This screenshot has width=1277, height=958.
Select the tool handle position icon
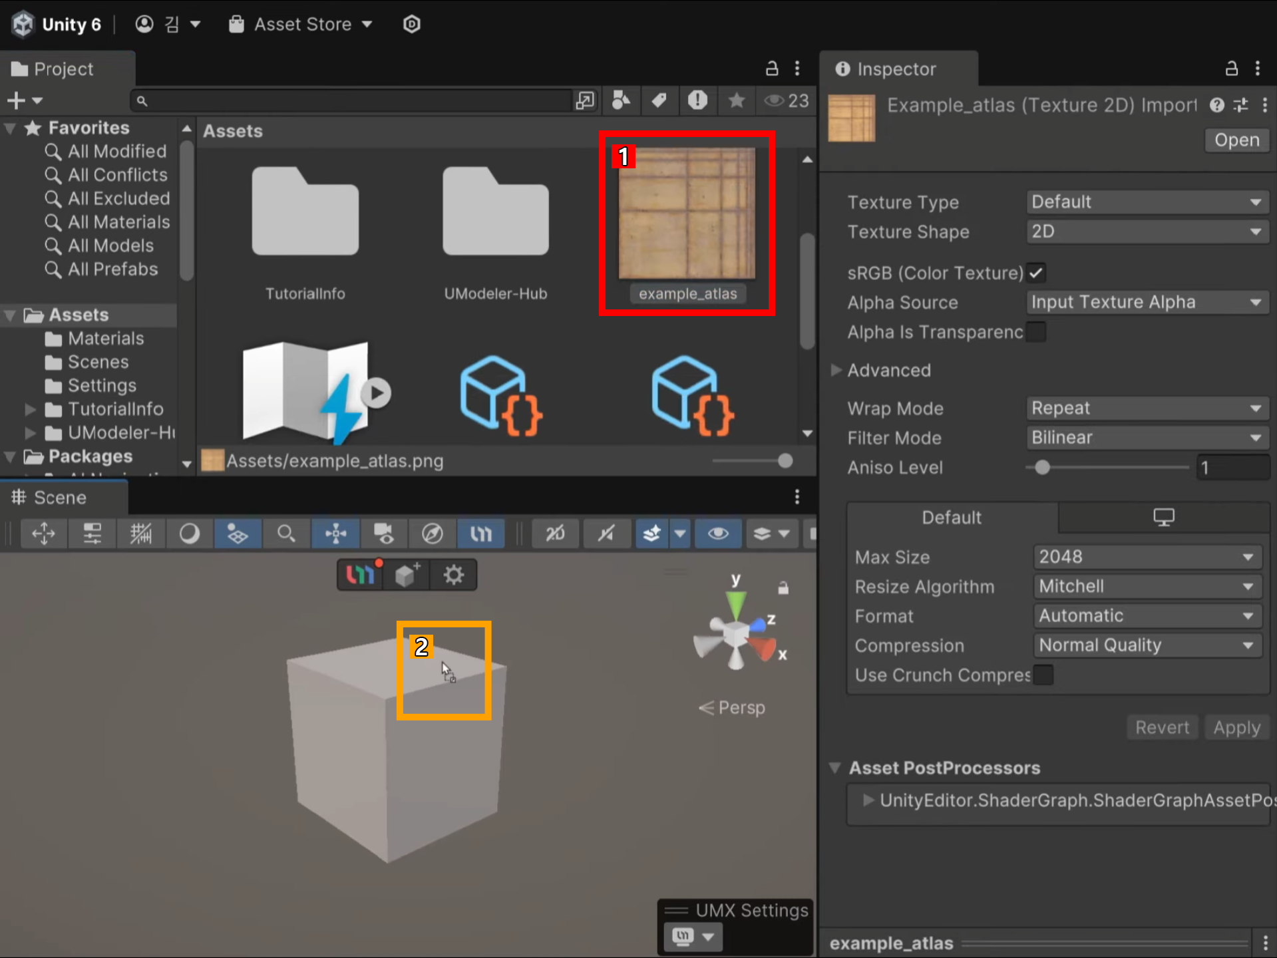(44, 534)
